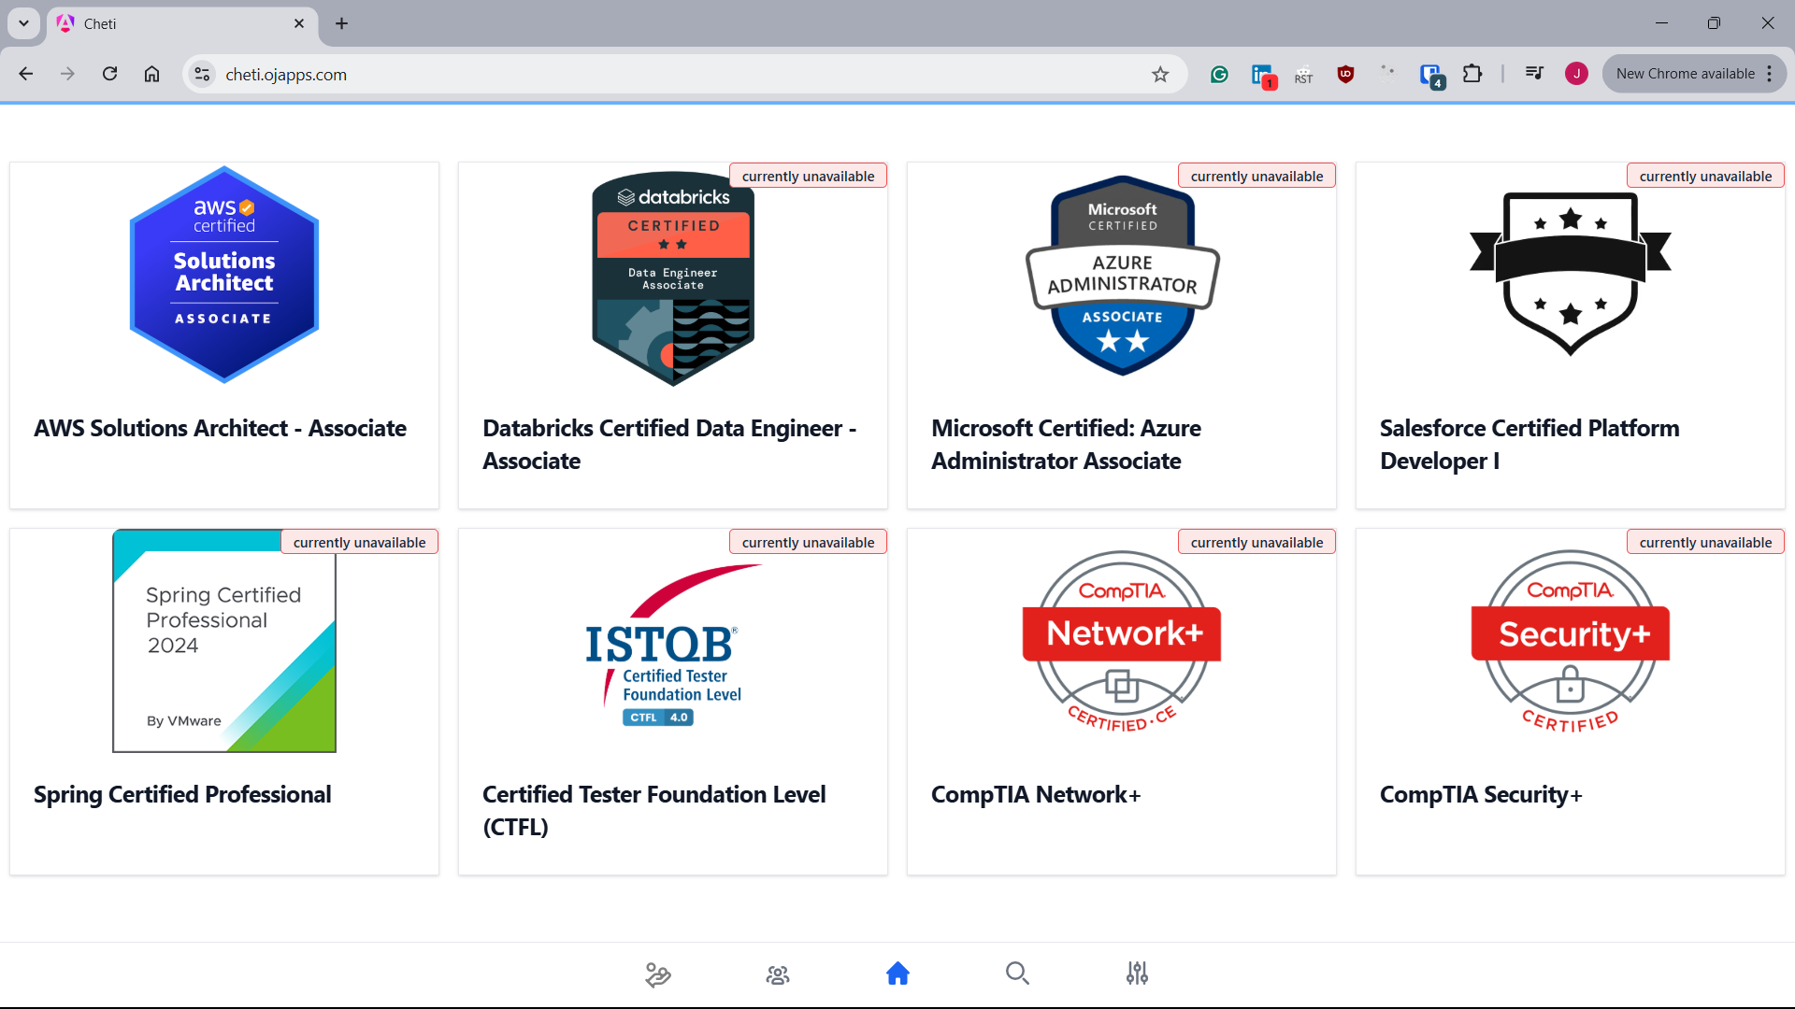Select Microsoft Certified: Azure Administrator Associate title

[1067, 445]
